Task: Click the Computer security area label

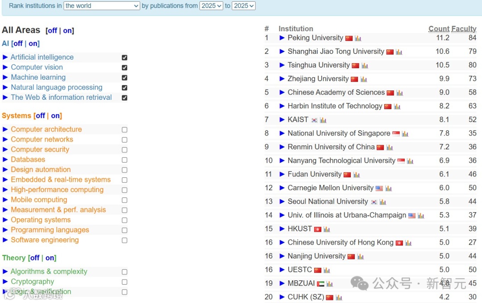Action: pyautogui.click(x=40, y=150)
